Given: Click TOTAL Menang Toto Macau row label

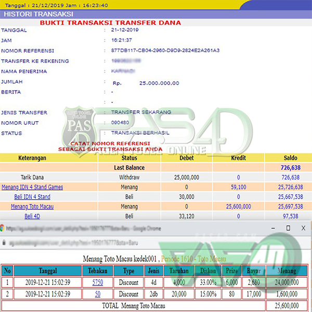Looking at the screenshot, I should [134, 306].
